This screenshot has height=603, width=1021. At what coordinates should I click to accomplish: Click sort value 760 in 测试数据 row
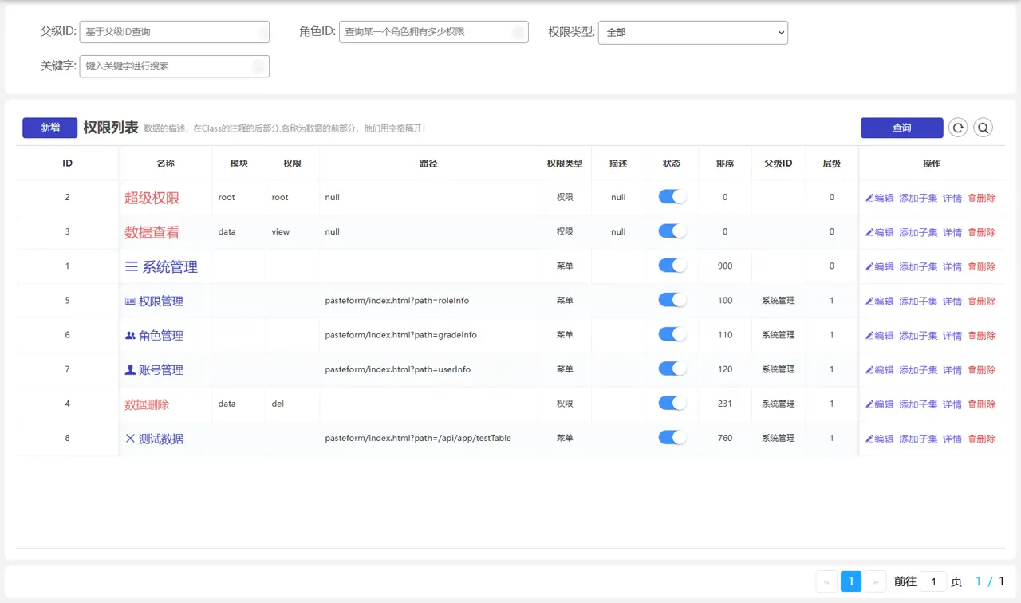pyautogui.click(x=725, y=438)
